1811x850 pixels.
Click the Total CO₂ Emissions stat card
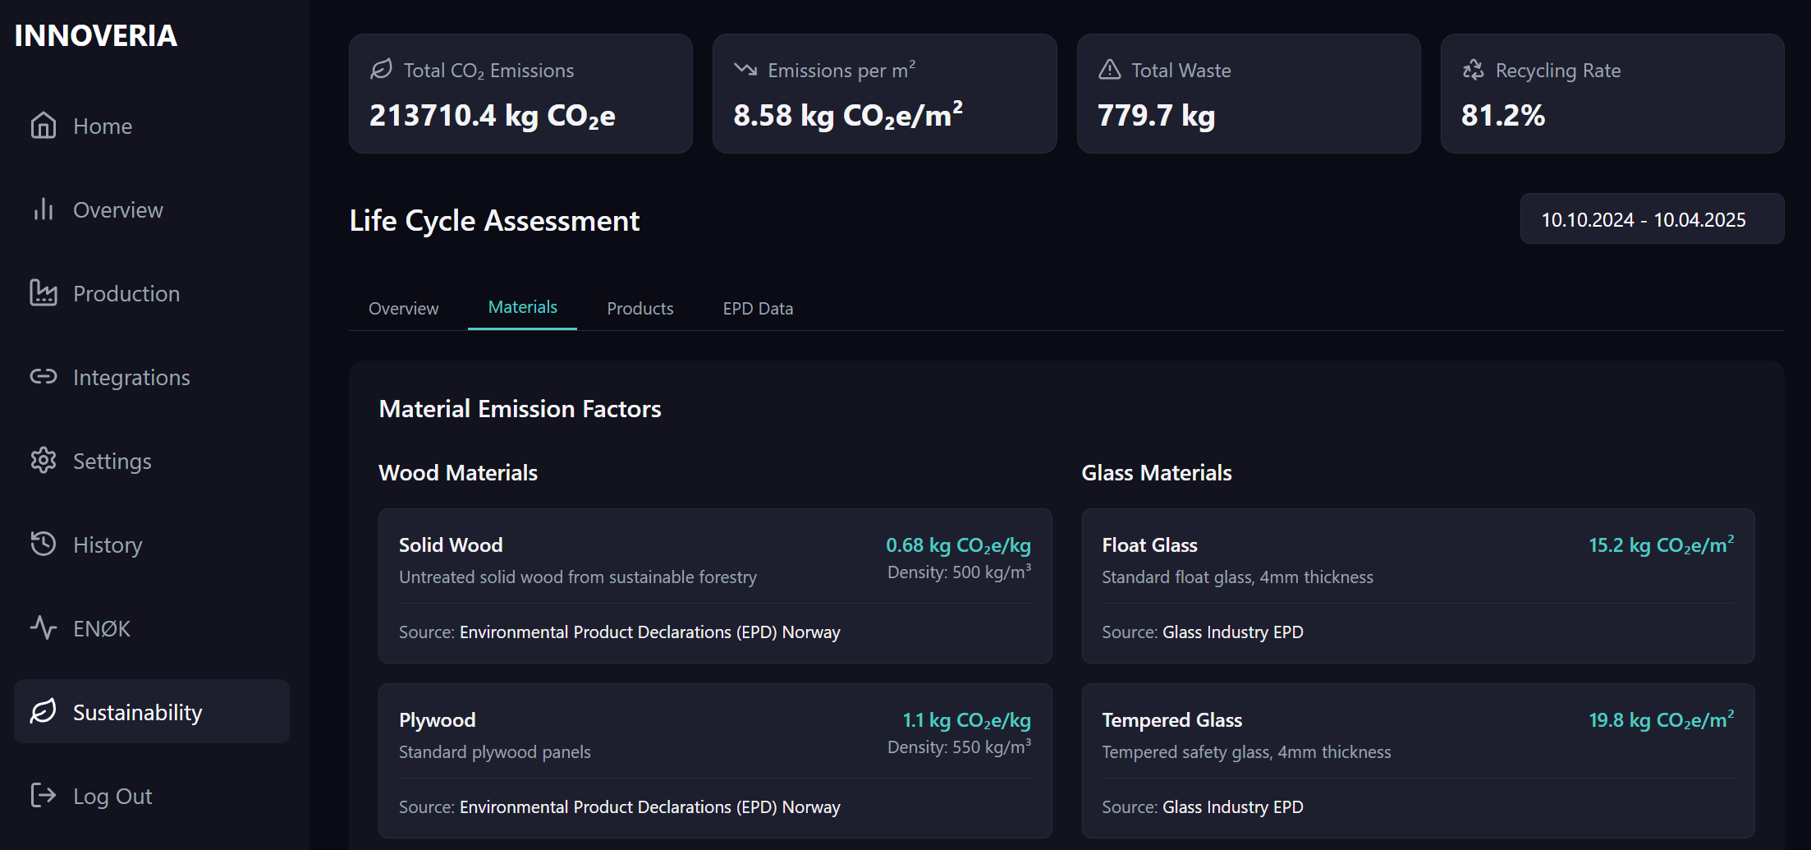(520, 94)
